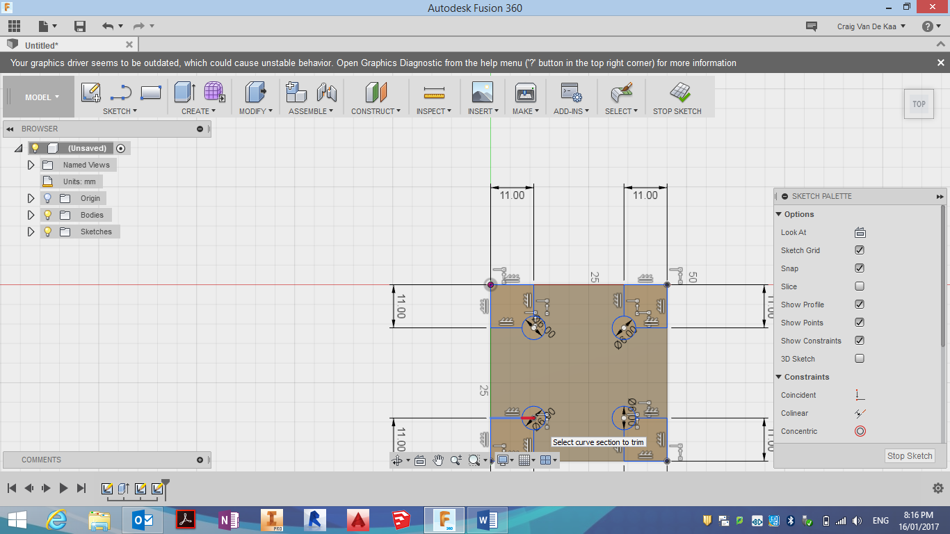Viewport: 950px width, 534px height.
Task: Open the MODEL workspace dropdown
Action: (42, 97)
